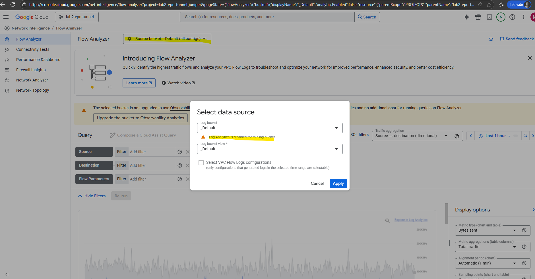Click the header Search button

367,17
